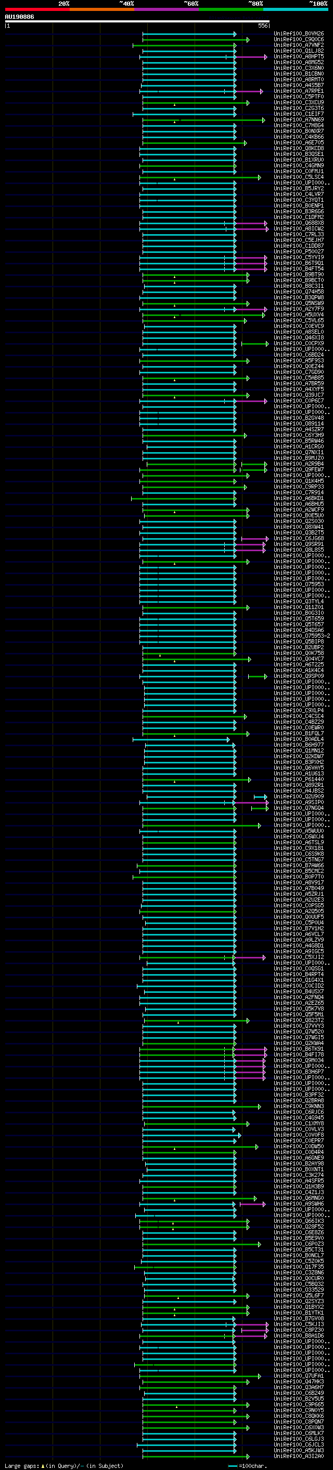Select hit label UniRef100_A5UXV4
Viewport: 333px width, 1470px height.
click(299, 315)
